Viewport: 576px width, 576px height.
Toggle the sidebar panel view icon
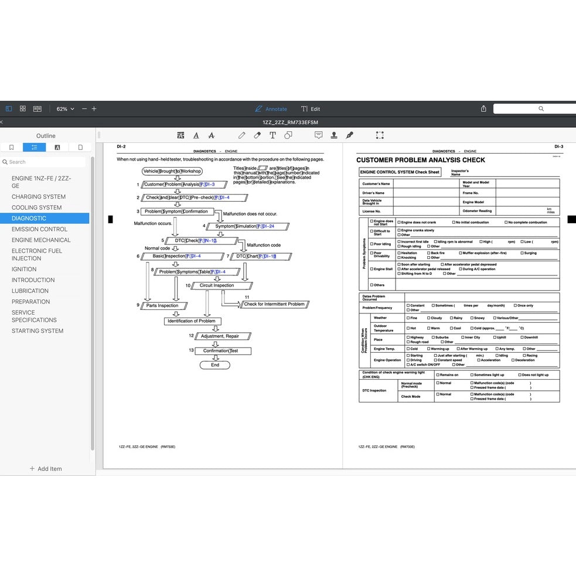(9, 109)
